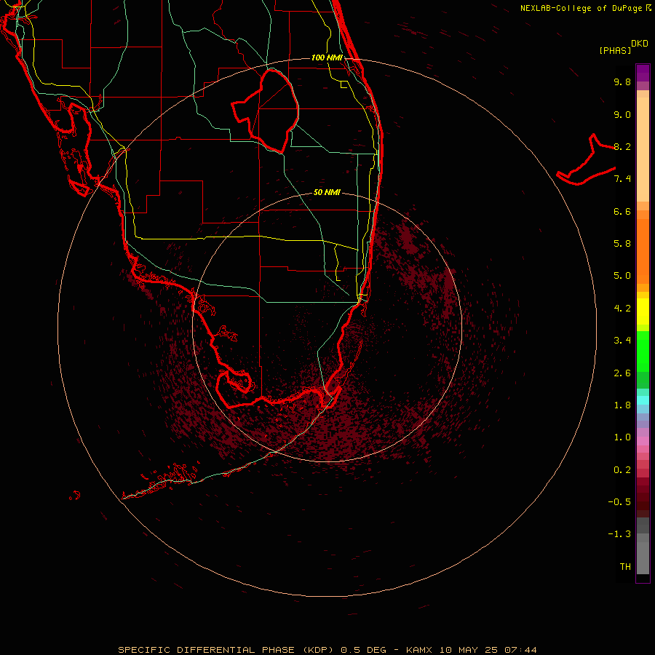The width and height of the screenshot is (655, 655).
Task: Click the 8.2 scale value
Action: (x=622, y=146)
